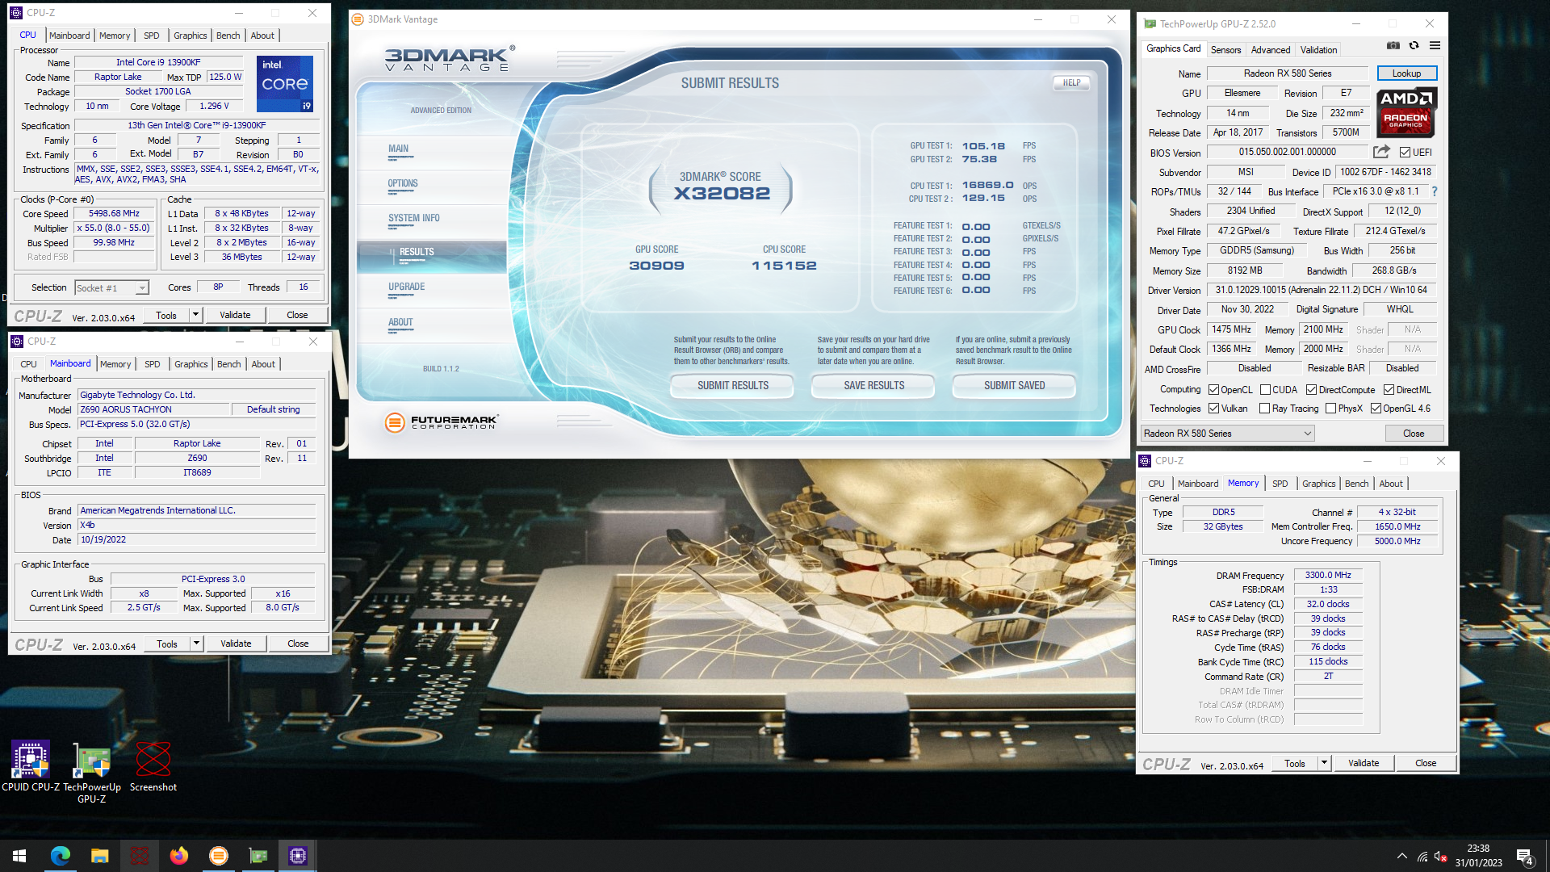Click 3DMark score X32082

pyautogui.click(x=722, y=193)
